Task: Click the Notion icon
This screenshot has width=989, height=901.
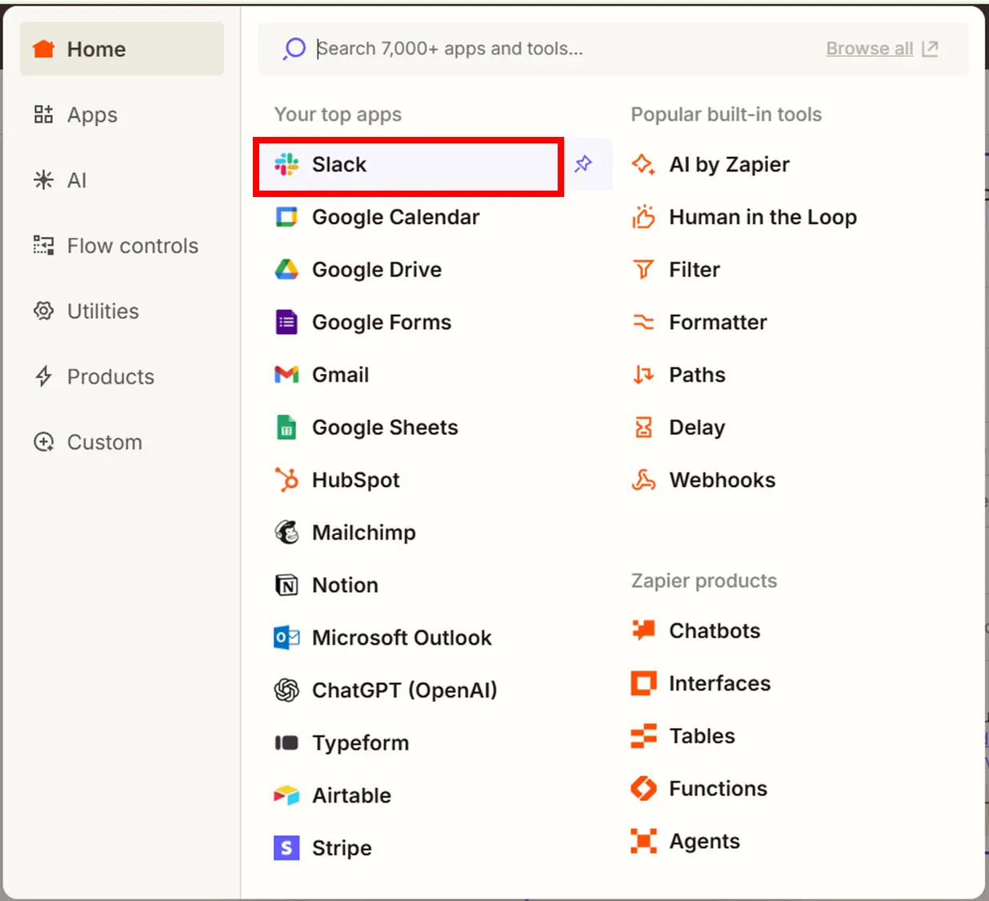Action: (x=286, y=585)
